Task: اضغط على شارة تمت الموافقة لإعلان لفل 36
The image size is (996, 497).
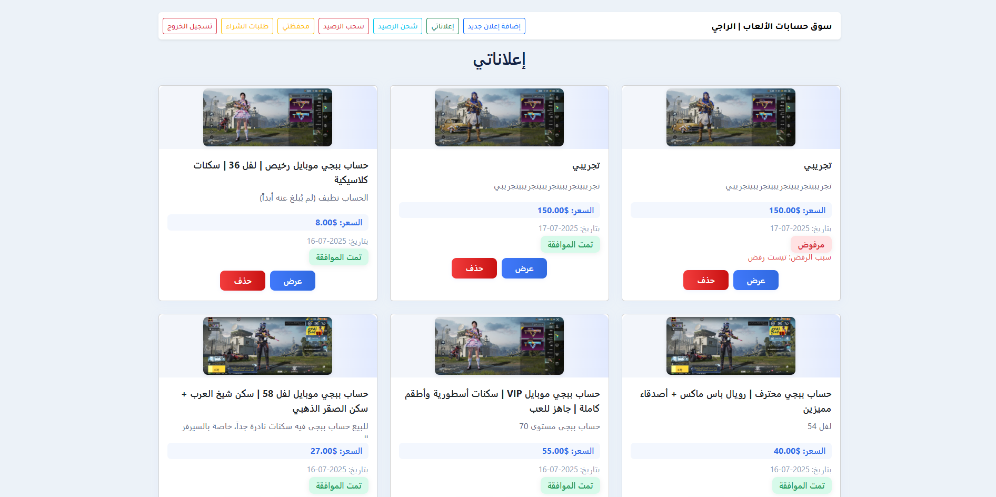Action: 338,257
